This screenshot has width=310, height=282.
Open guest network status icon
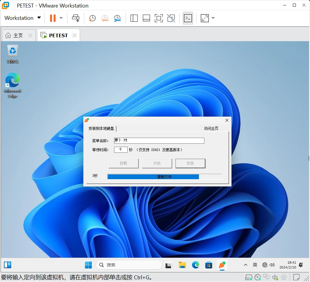tap(265, 265)
